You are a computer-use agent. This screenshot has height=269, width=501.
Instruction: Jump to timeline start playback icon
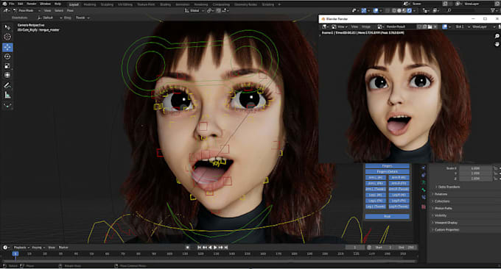coord(199,248)
